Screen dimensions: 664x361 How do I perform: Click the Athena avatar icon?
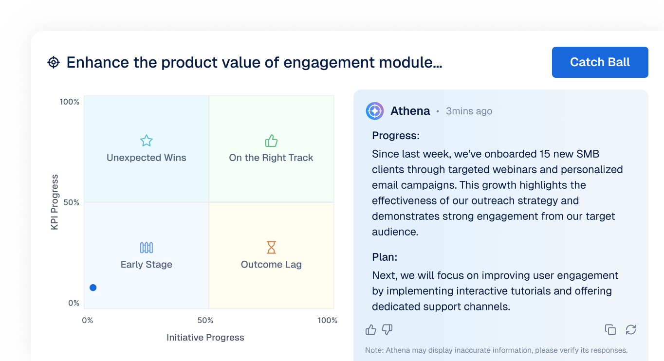coord(375,111)
